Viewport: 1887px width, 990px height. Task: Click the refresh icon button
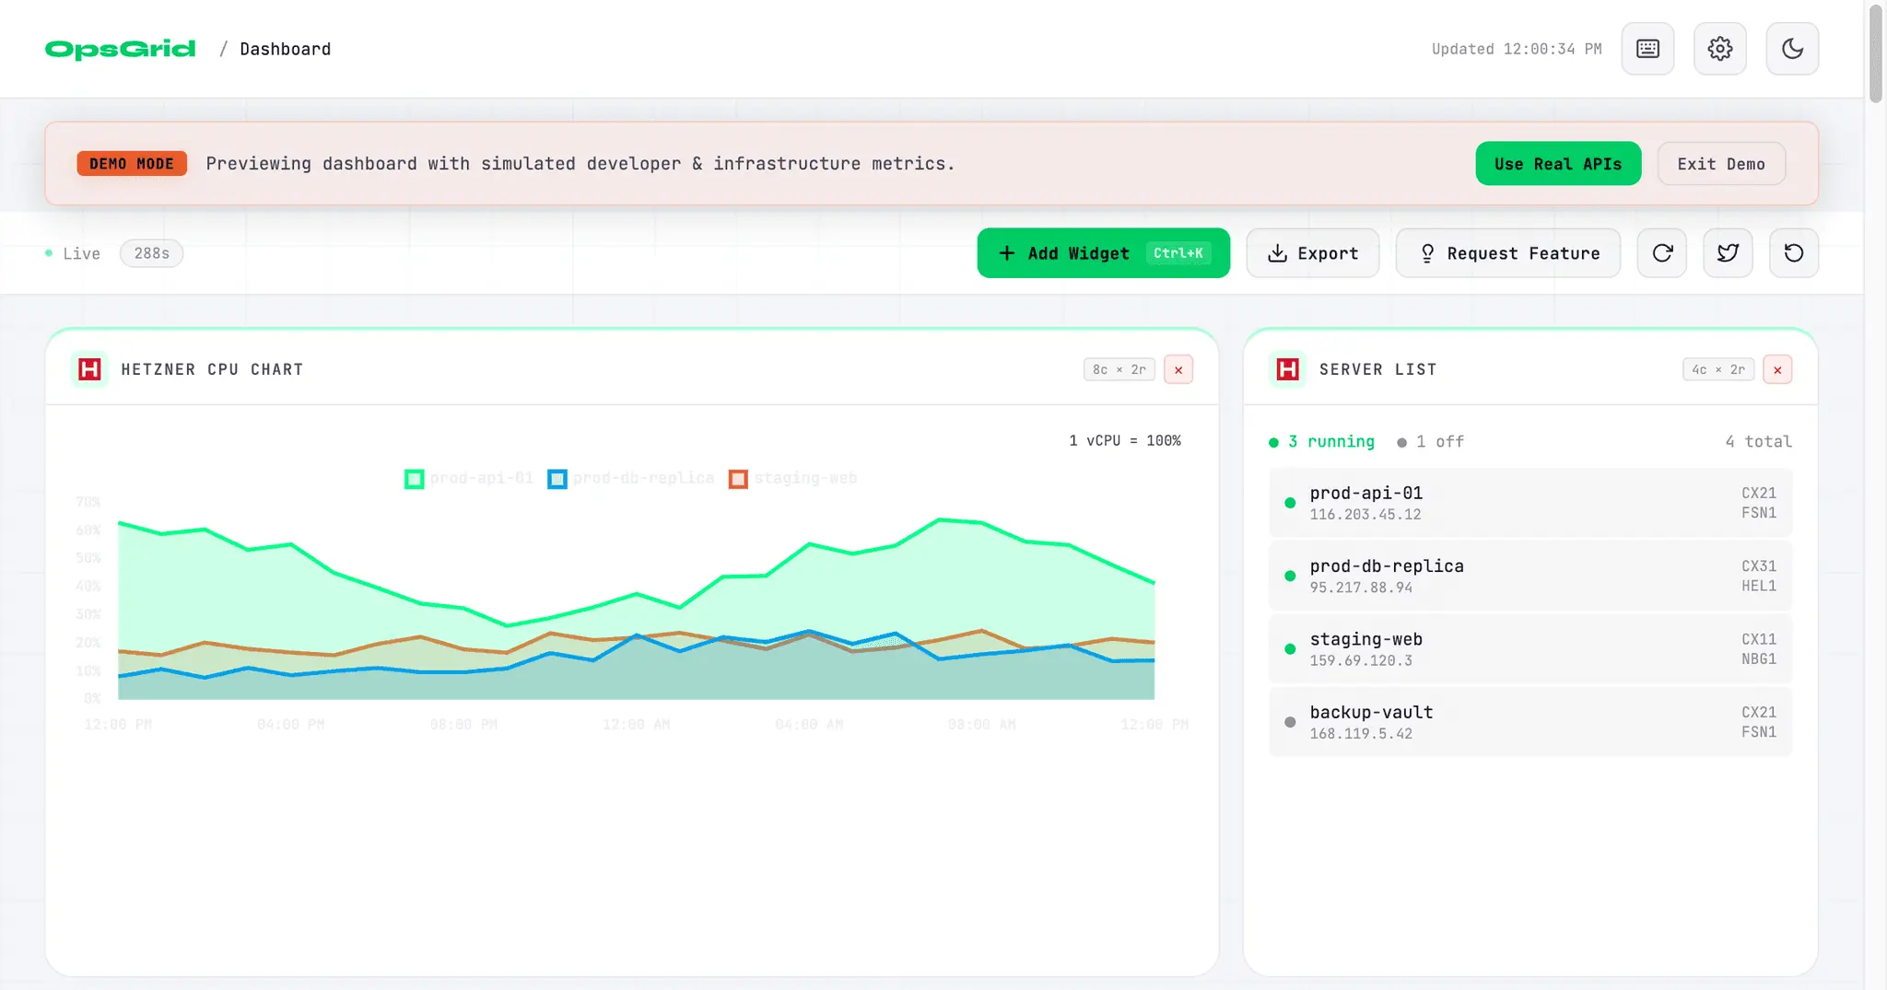tap(1662, 253)
